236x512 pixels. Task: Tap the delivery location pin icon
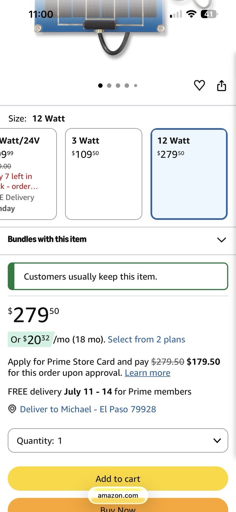pyautogui.click(x=12, y=409)
